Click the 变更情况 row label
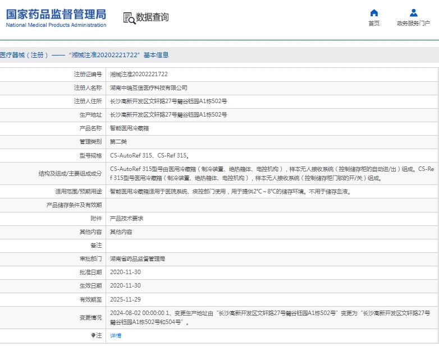439x347 pixels. [x=90, y=318]
